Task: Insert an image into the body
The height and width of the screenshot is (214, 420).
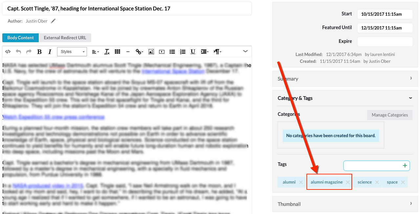Action: click(x=151, y=52)
